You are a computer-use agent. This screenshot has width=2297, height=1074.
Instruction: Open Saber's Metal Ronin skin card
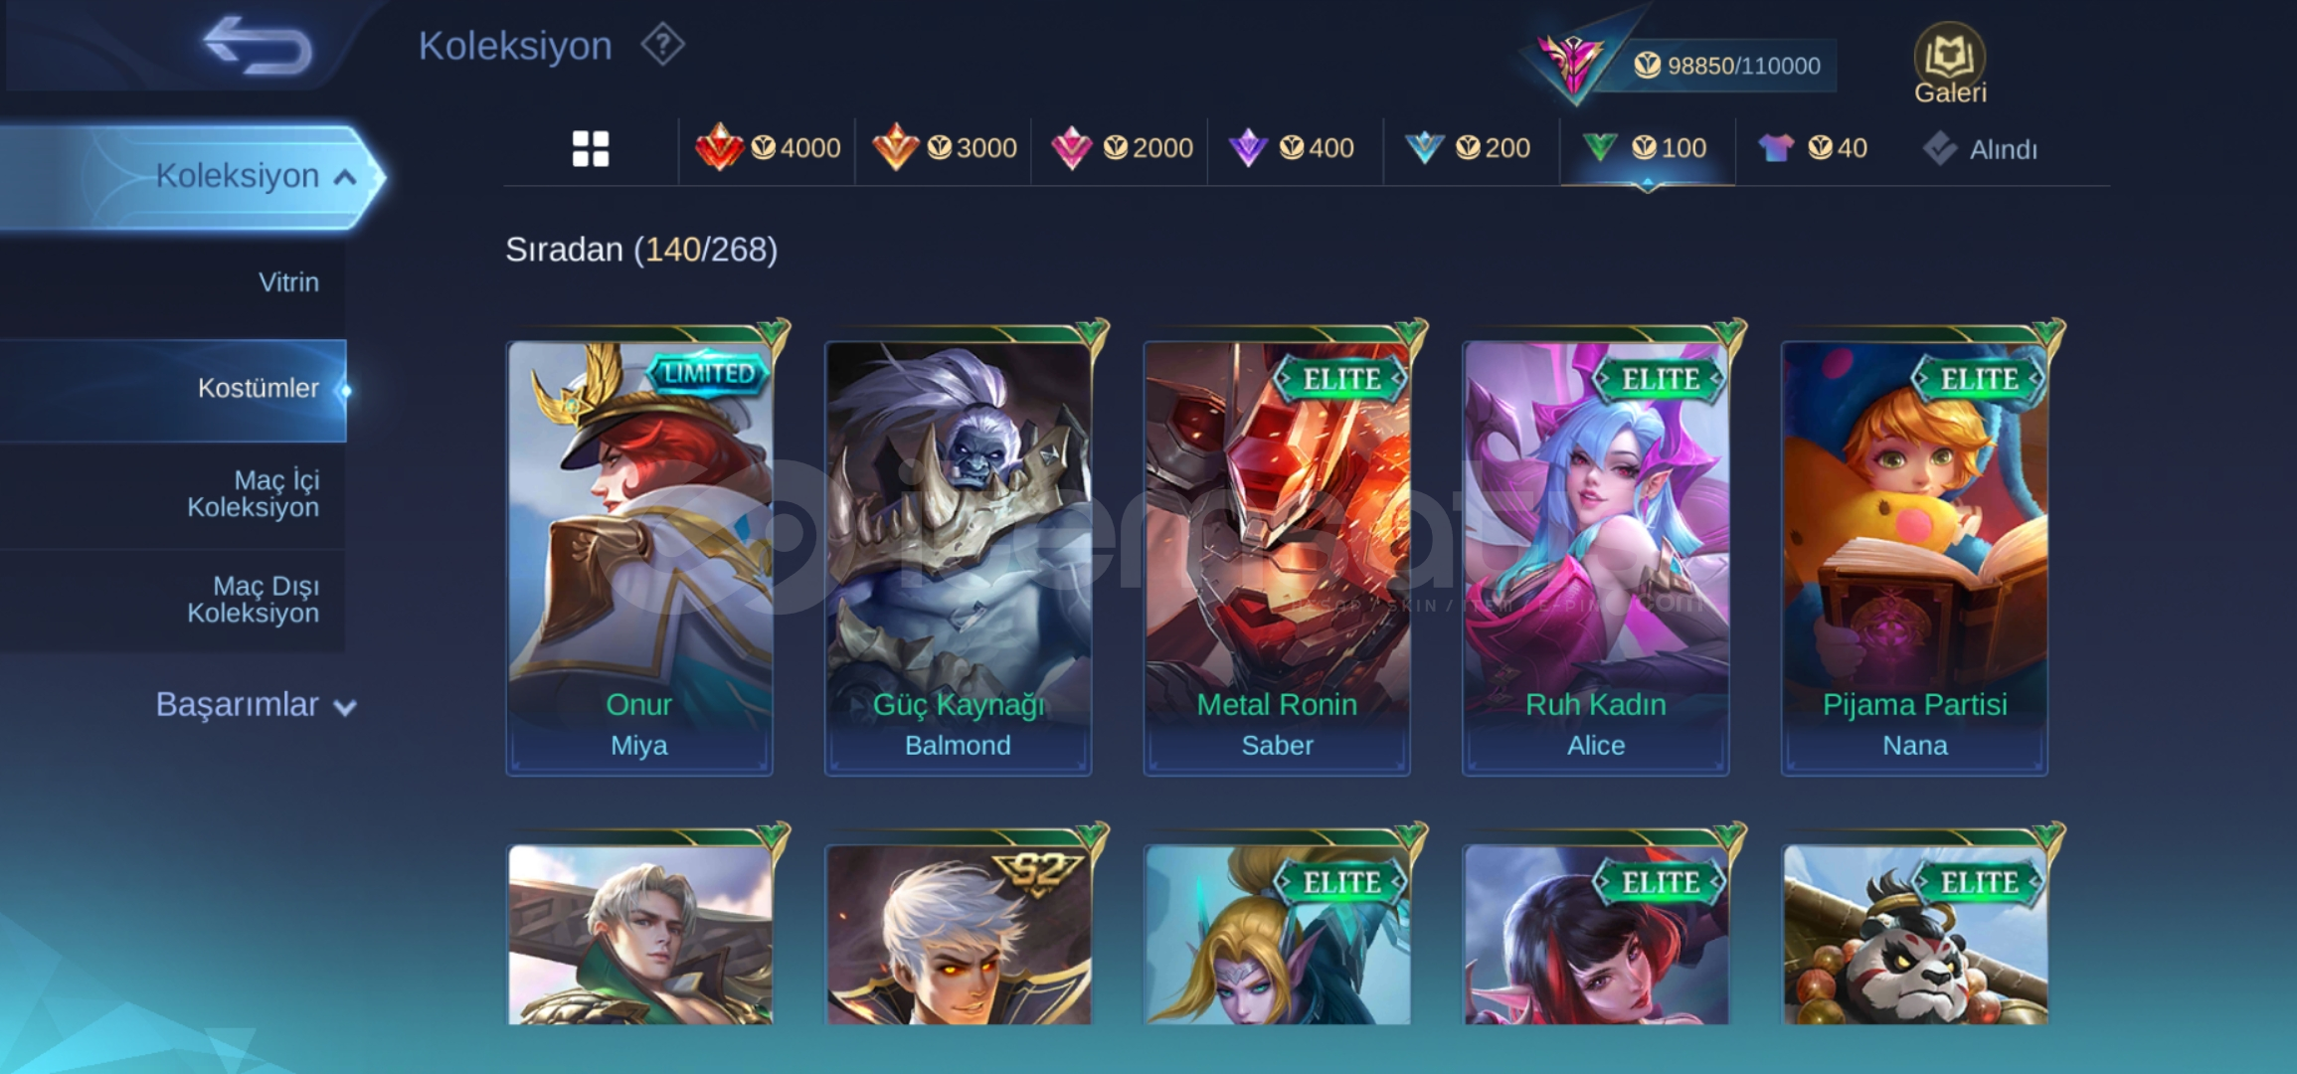pos(1277,557)
